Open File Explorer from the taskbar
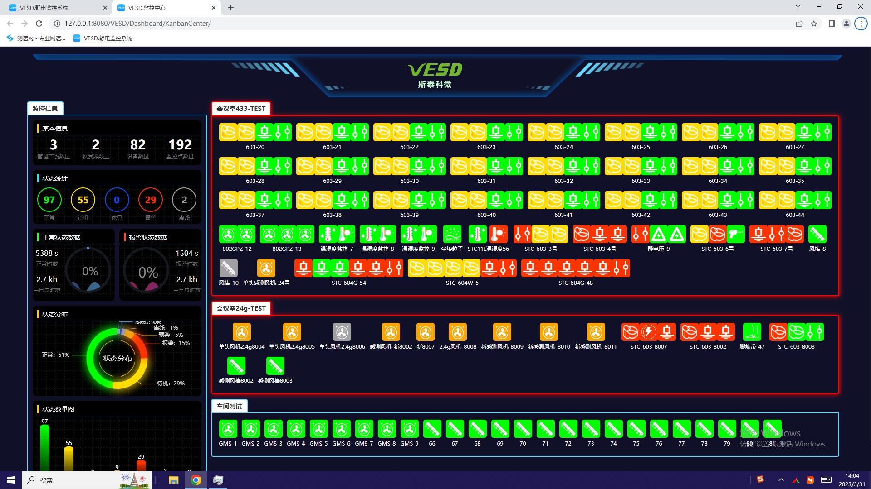This screenshot has height=489, width=871. 174,480
